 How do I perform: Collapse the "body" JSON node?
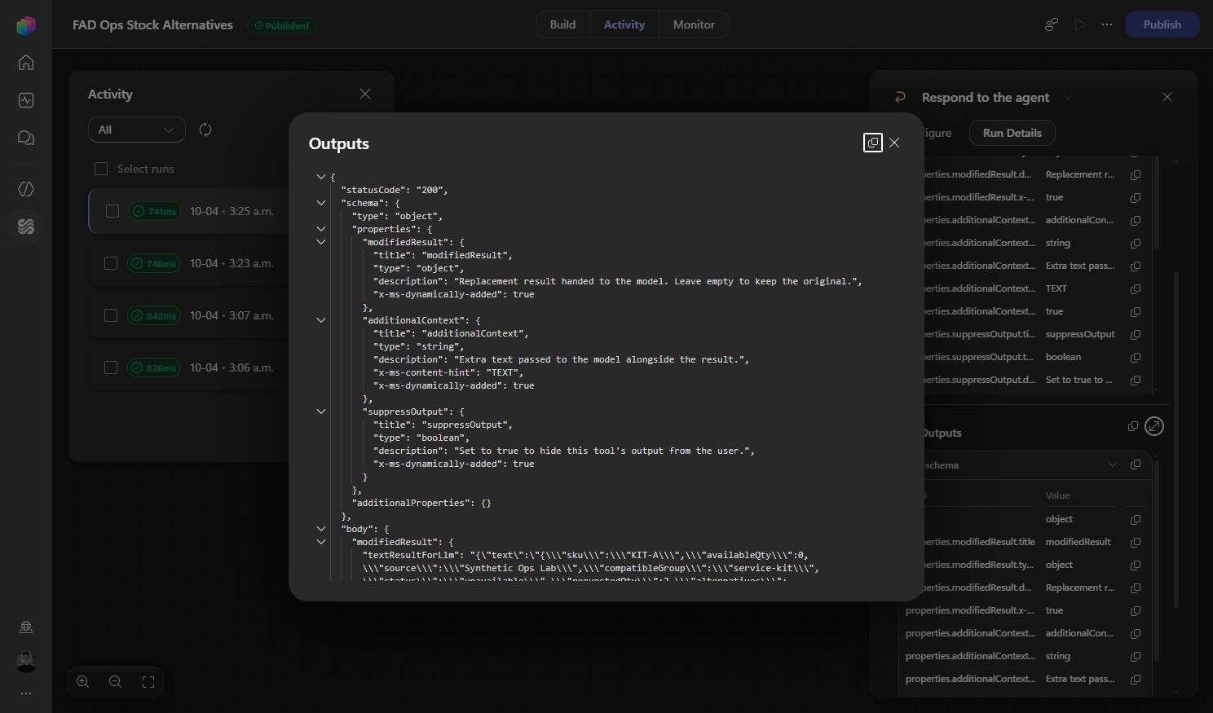321,529
